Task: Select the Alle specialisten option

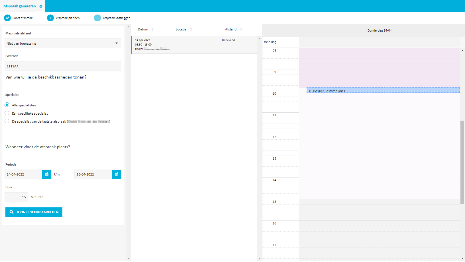Action: click(x=7, y=105)
